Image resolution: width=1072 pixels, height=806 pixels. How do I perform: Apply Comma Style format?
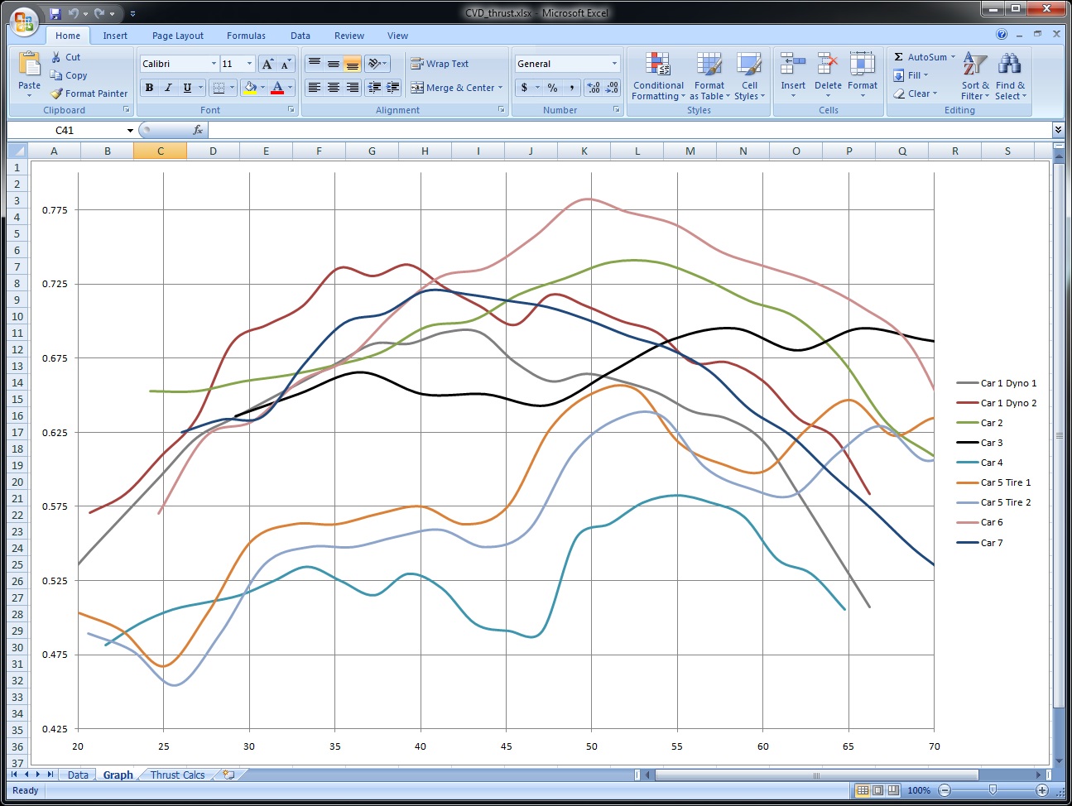[x=571, y=88]
